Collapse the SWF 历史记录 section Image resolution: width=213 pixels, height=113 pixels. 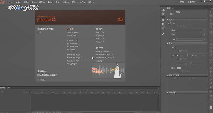pyautogui.click(x=168, y=75)
